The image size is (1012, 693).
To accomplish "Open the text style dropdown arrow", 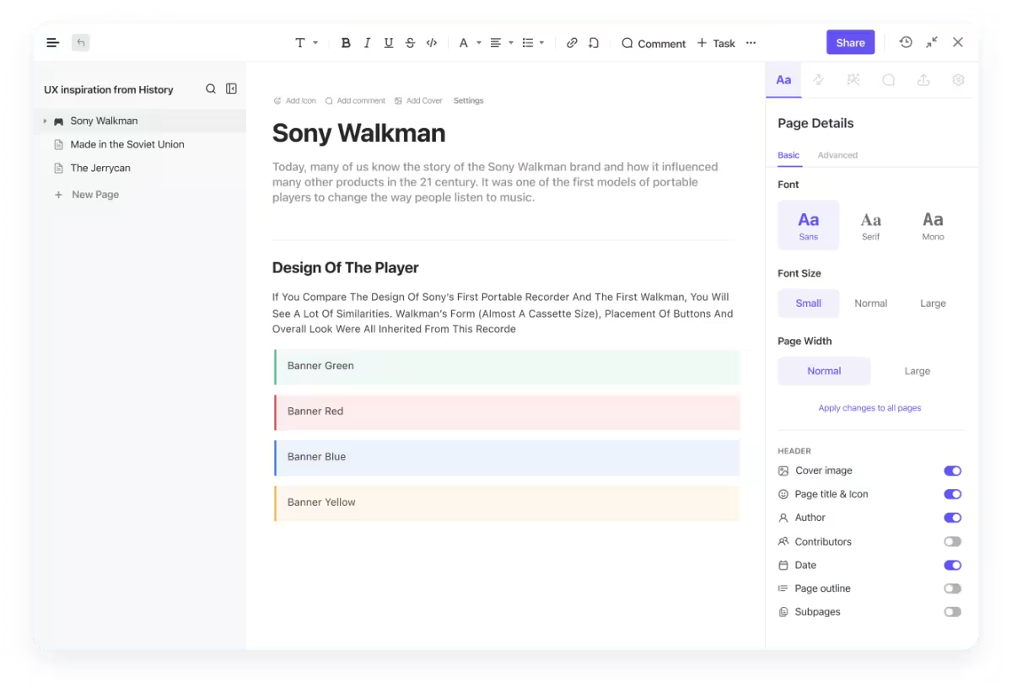I will click(315, 43).
